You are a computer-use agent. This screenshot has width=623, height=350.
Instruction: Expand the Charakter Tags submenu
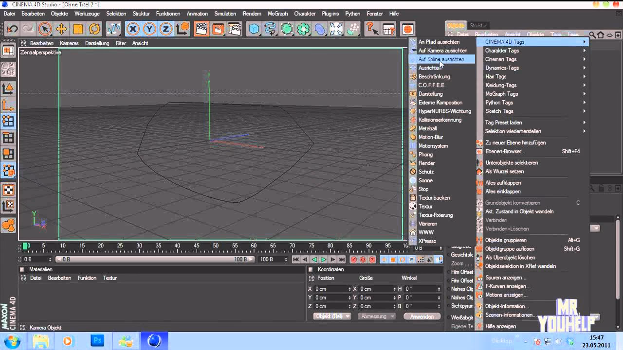click(533, 51)
